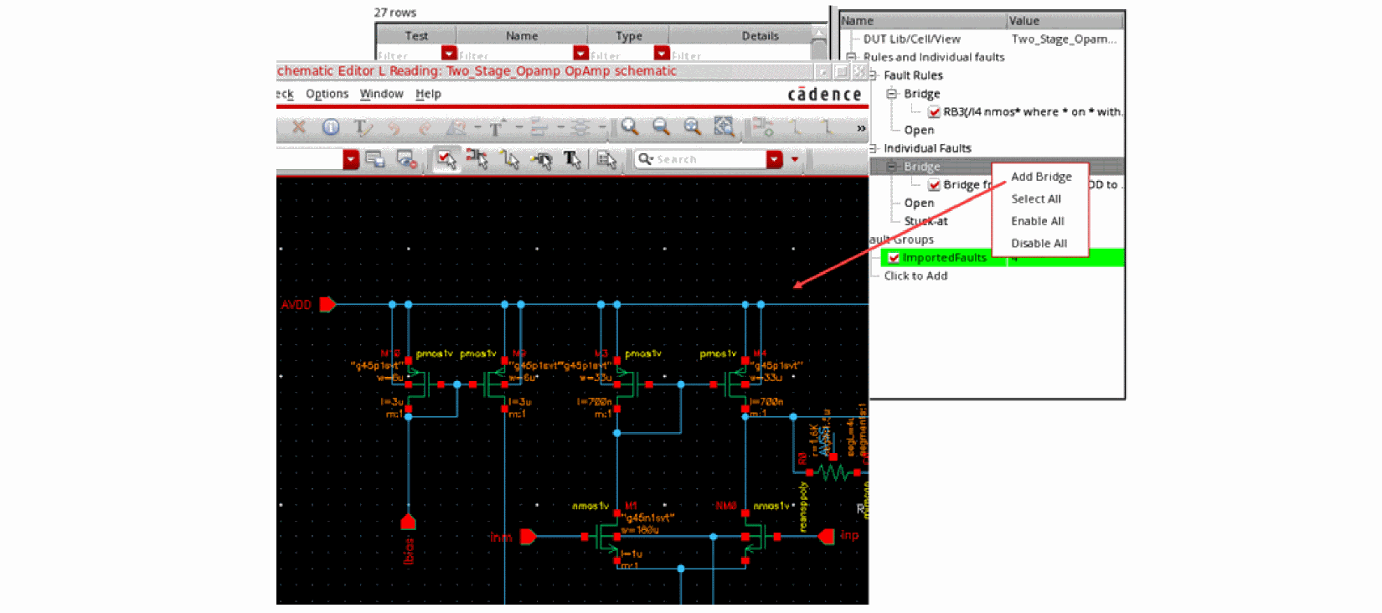The image size is (1382, 613).
Task: Toggle the ImportedFaults group checkbox
Action: point(894,258)
